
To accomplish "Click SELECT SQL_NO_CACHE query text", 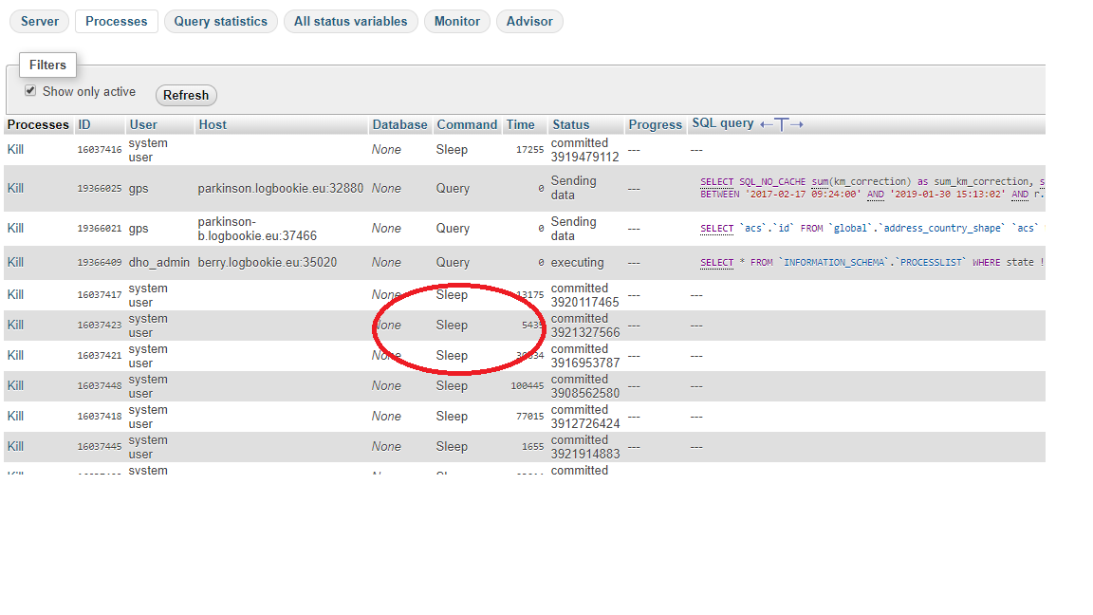I will pos(871,188).
